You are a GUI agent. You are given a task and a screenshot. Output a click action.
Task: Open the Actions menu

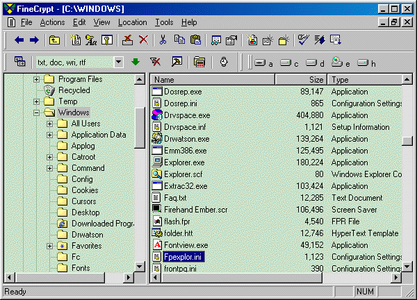52,22
